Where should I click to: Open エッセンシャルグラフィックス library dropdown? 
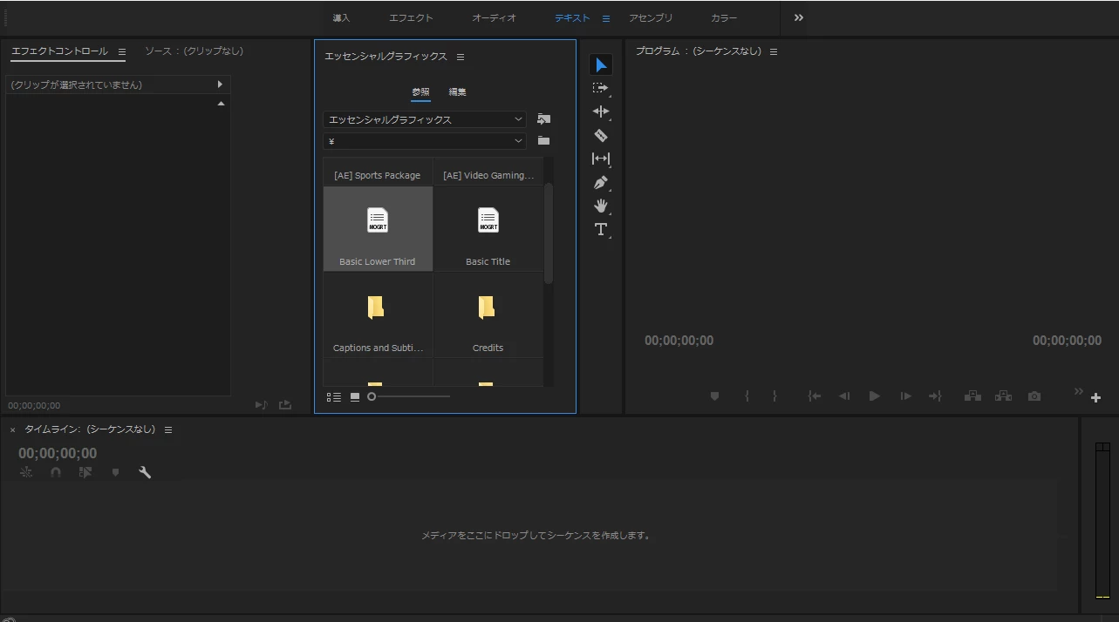point(425,119)
